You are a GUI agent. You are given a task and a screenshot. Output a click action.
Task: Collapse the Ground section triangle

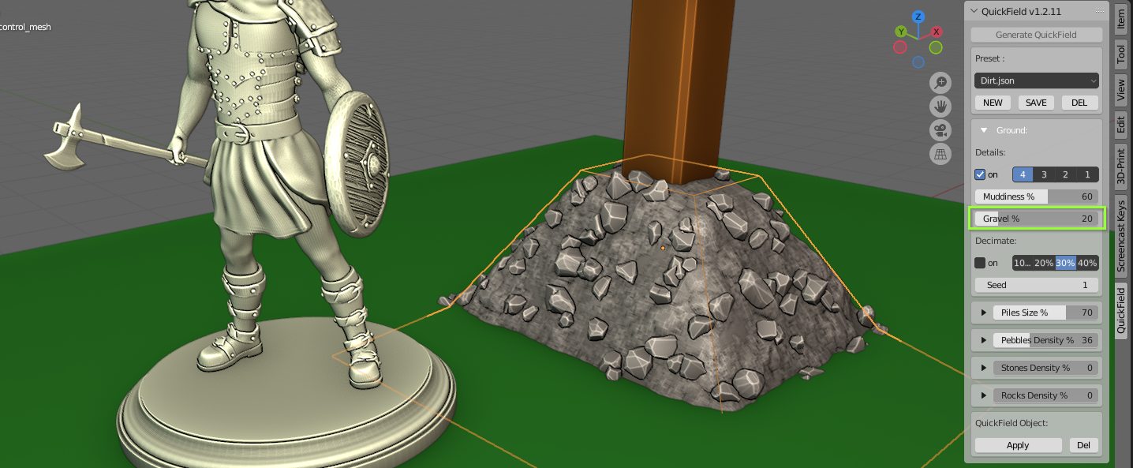point(984,130)
